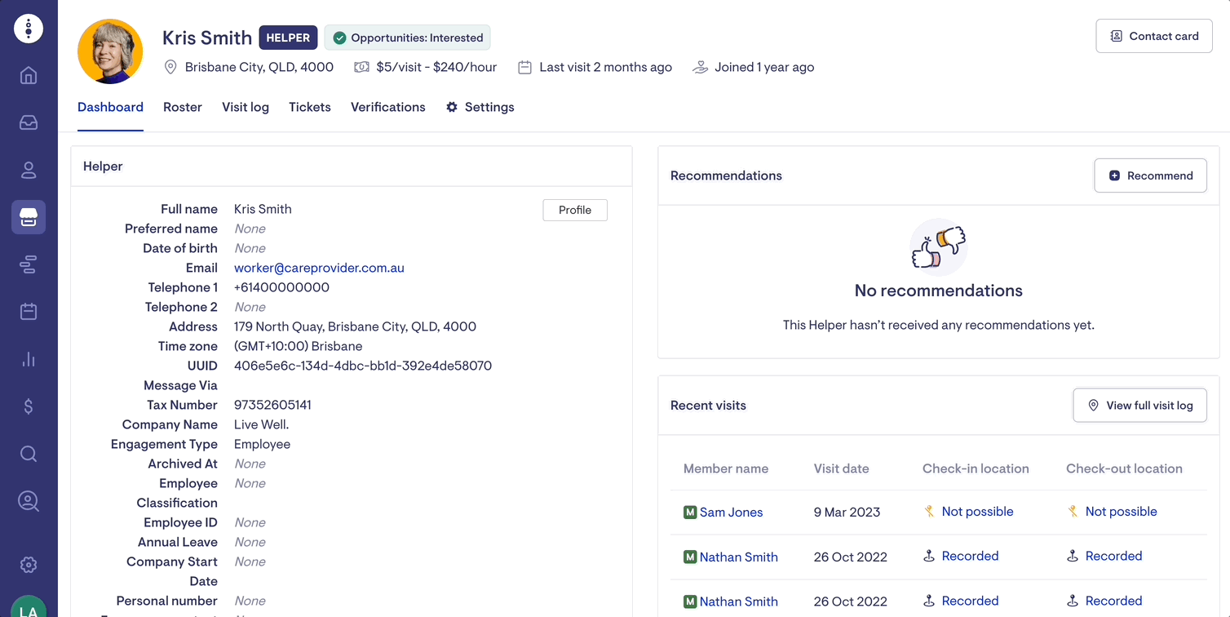Open the magnifying glass search icon
The image size is (1230, 617).
[29, 454]
